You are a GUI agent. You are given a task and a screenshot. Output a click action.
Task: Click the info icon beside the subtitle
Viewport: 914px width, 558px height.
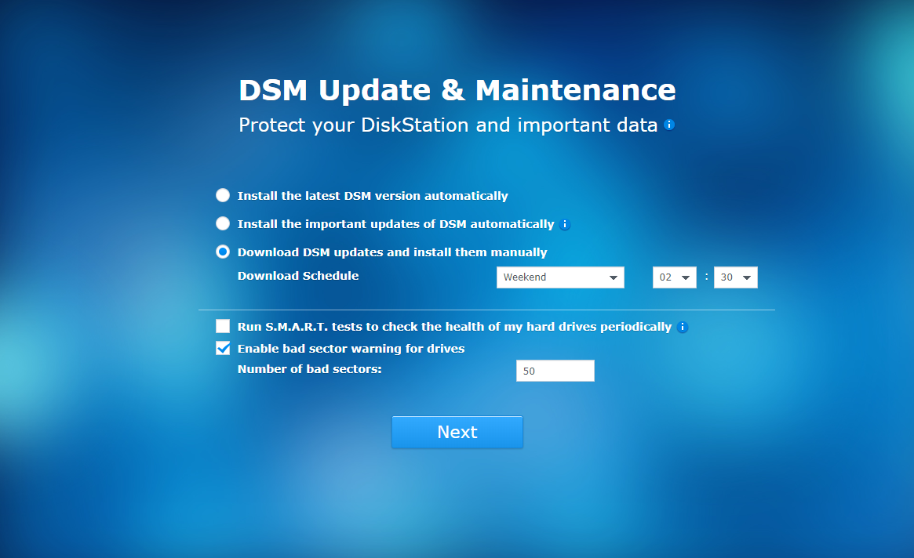pos(669,125)
